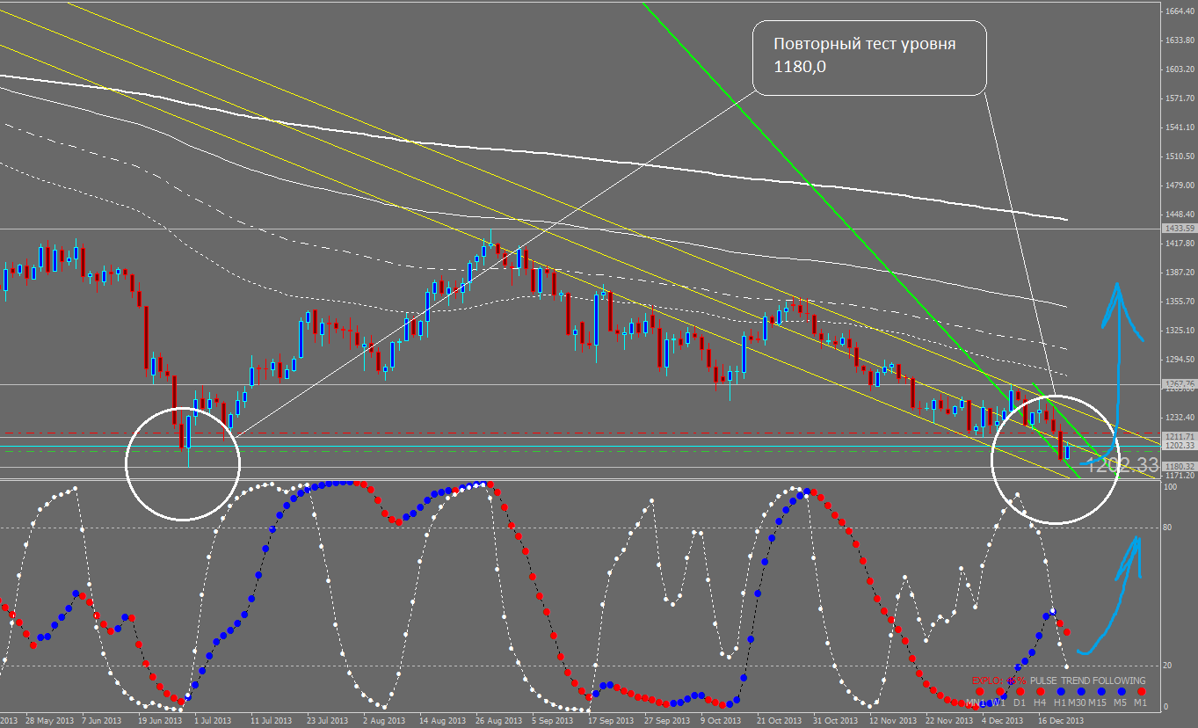Click the 1232.40 price axis value

click(x=1180, y=417)
